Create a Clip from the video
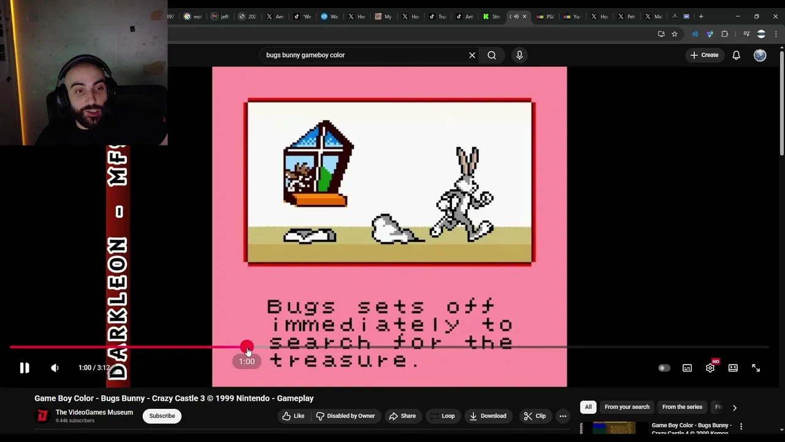This screenshot has height=442, width=785. (x=534, y=416)
